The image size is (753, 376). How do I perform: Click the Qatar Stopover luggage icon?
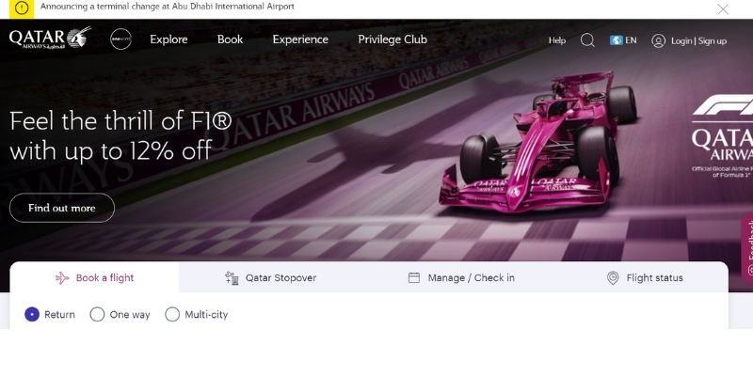[x=232, y=278]
